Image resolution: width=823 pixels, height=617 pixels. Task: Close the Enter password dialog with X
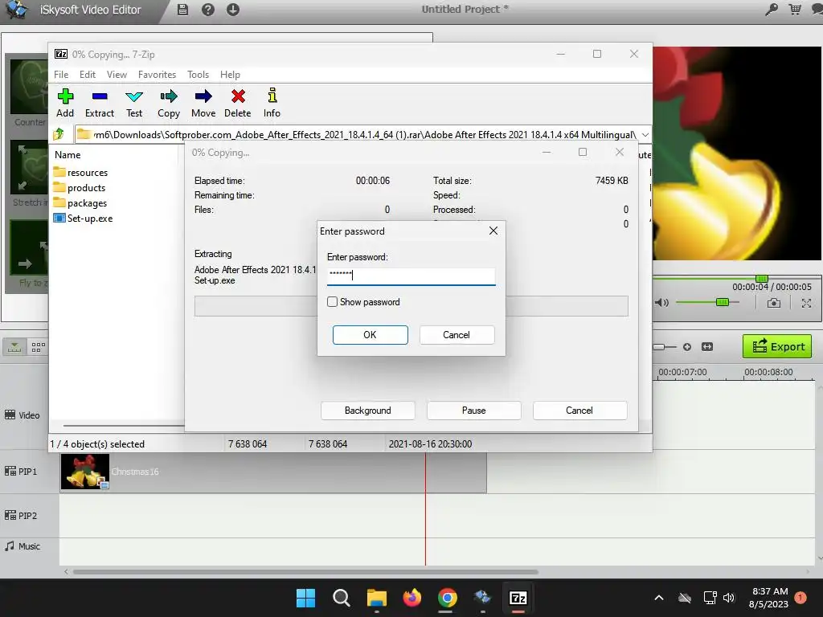[493, 231]
